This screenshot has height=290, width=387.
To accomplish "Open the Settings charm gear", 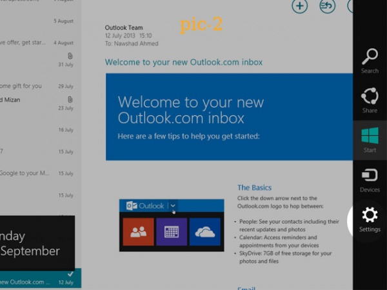I will click(x=370, y=215).
